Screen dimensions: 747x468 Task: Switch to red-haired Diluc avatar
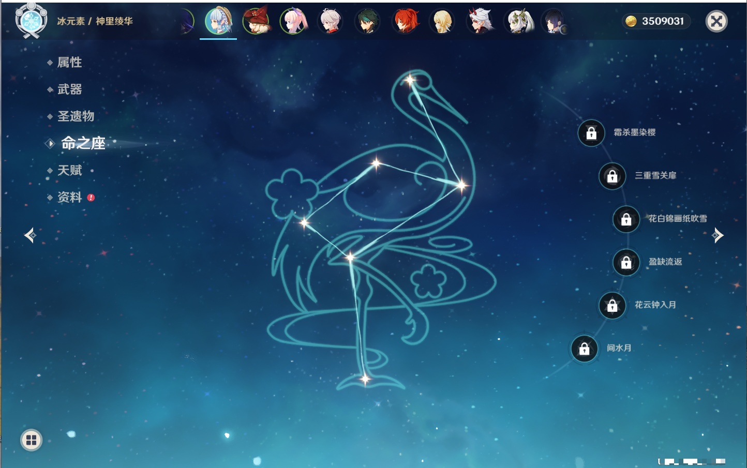405,22
